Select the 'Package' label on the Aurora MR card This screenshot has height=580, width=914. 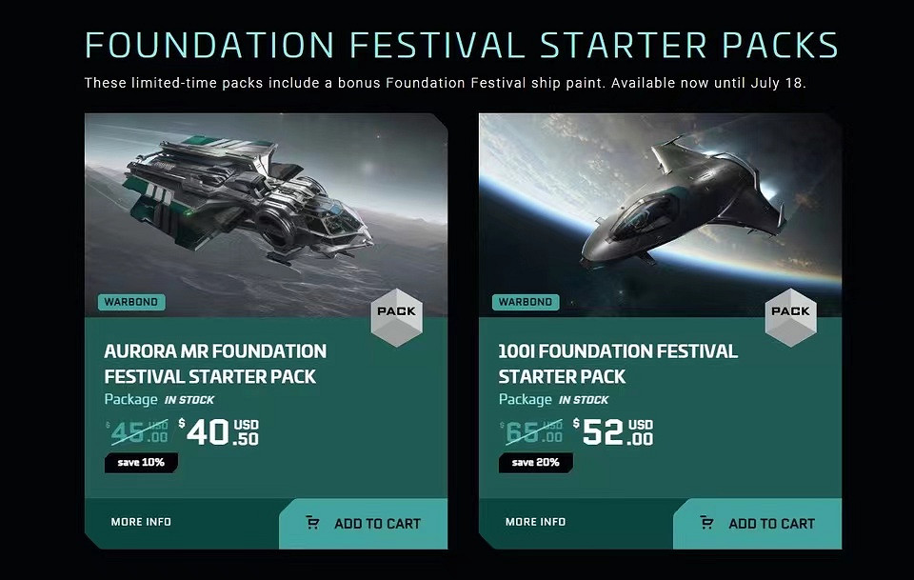130,399
